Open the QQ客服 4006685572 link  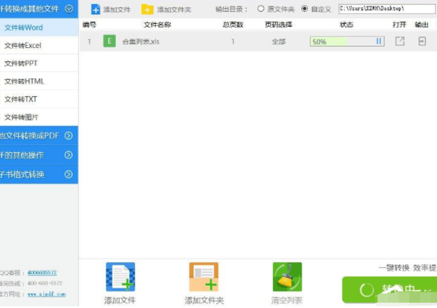click(42, 273)
